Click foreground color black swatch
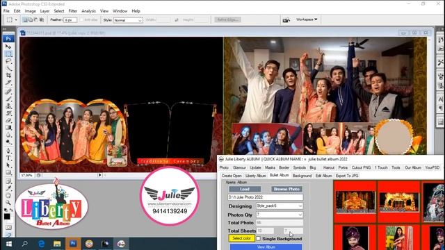The width and height of the screenshot is (445, 250). (x=7, y=217)
